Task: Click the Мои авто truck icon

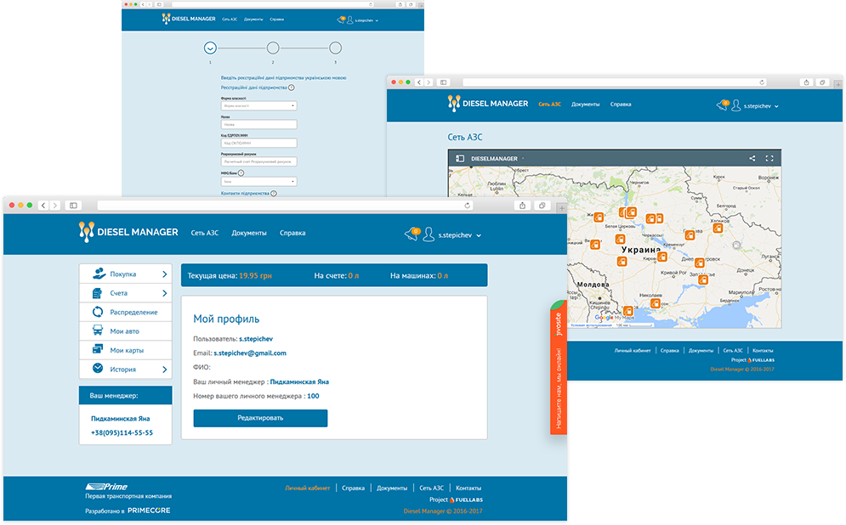Action: coord(98,330)
